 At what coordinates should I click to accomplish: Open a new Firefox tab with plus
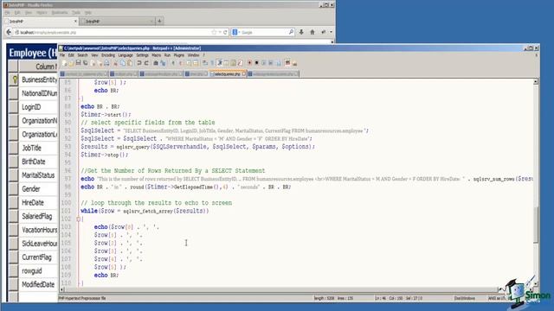pyautogui.click(x=159, y=21)
